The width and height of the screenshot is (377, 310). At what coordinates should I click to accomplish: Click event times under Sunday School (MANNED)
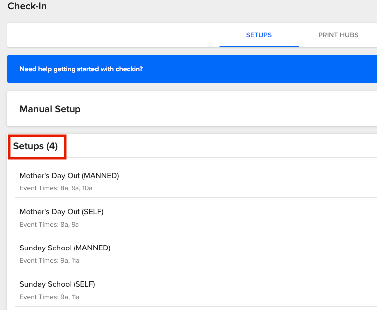(50, 261)
